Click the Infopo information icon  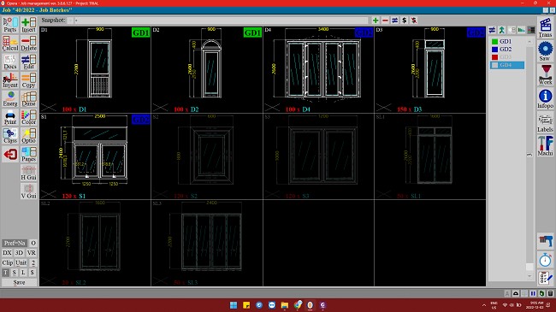545,99
